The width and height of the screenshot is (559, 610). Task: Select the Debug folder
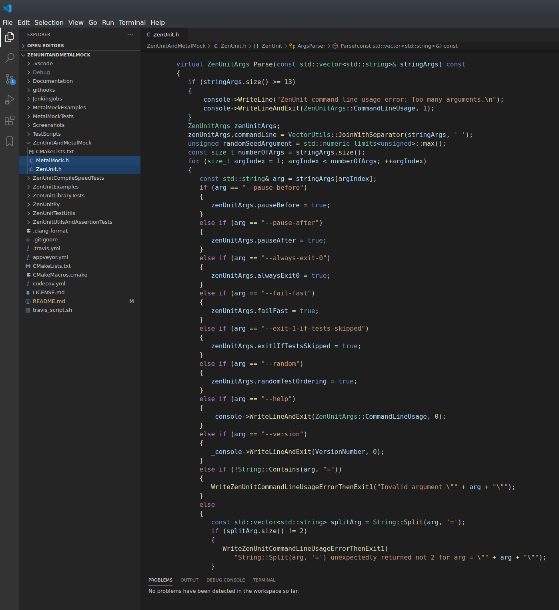click(x=80, y=72)
